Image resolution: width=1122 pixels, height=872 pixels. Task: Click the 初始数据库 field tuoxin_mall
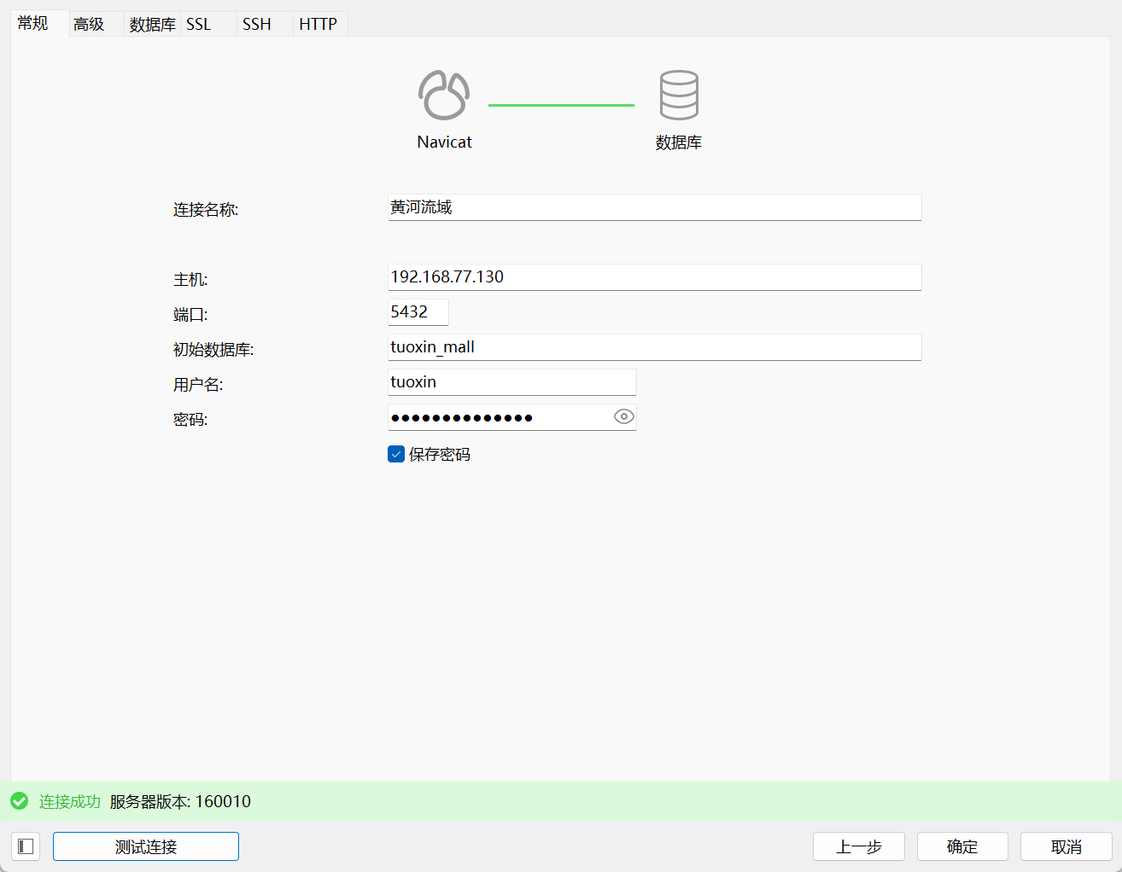[655, 347]
